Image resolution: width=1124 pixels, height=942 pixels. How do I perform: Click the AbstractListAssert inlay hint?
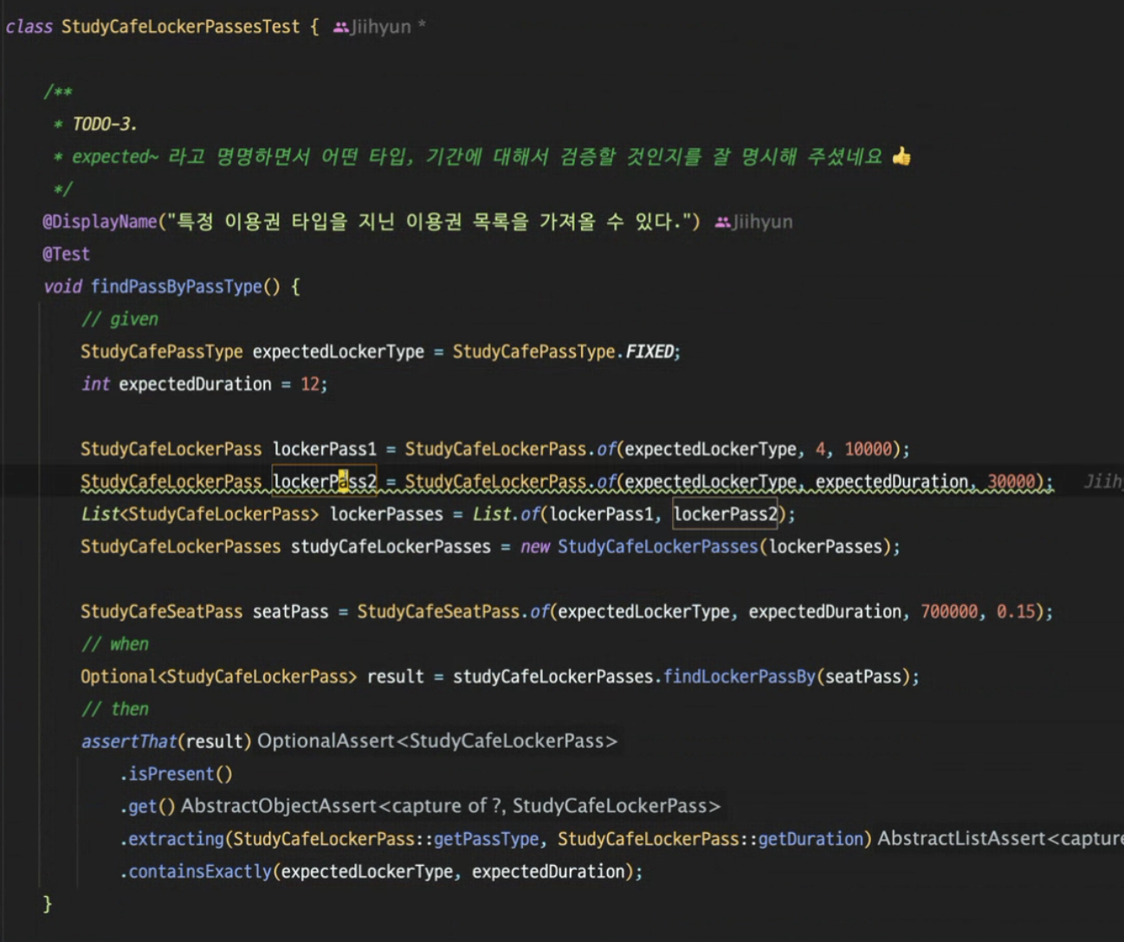pos(1000,839)
